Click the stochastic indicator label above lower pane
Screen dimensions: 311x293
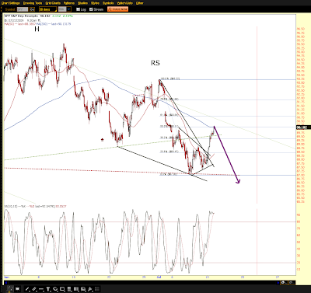[35, 206]
